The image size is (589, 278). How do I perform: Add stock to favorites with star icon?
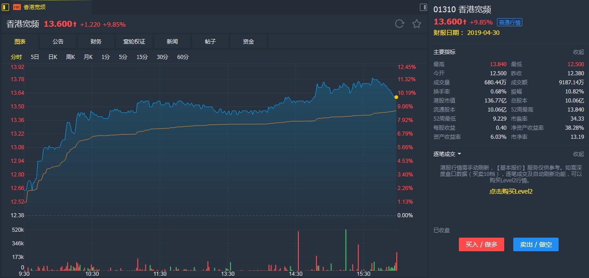coord(417,24)
